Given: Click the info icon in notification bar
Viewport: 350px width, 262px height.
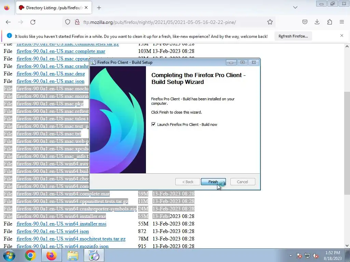Looking at the screenshot, I should (x=9, y=35).
